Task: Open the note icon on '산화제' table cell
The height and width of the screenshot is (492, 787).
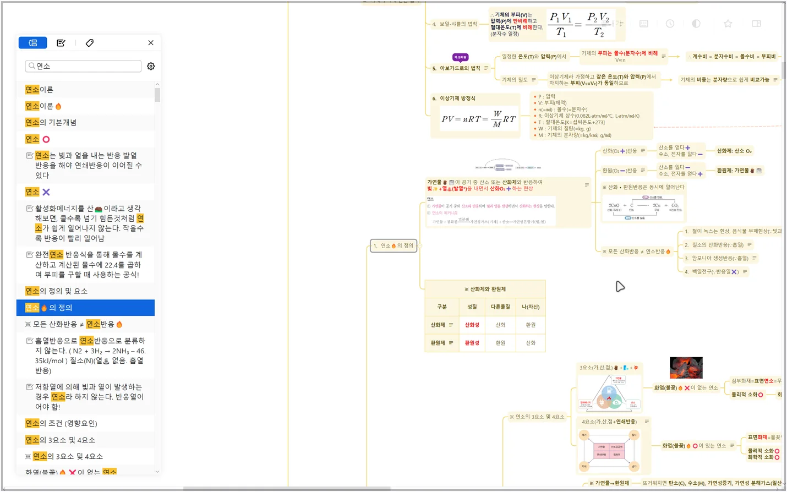Action: click(451, 325)
